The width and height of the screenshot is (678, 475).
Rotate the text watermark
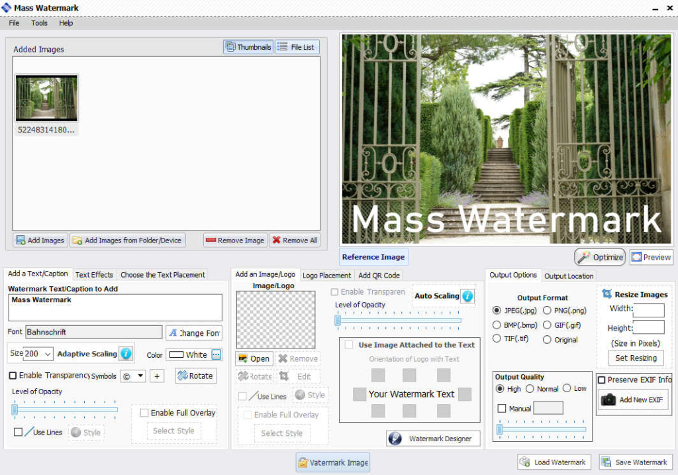[196, 376]
